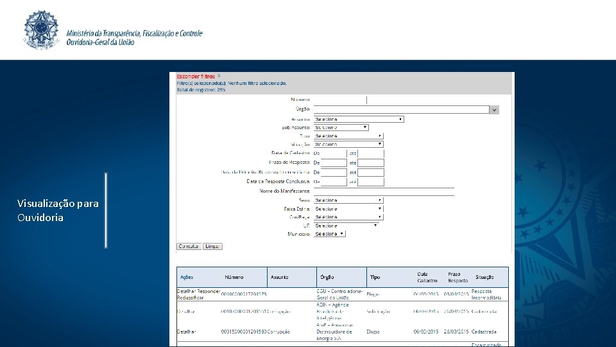The height and width of the screenshot is (347, 616).
Task: Click 'Resposta Intermediária' status cell
Action: [x=486, y=295]
